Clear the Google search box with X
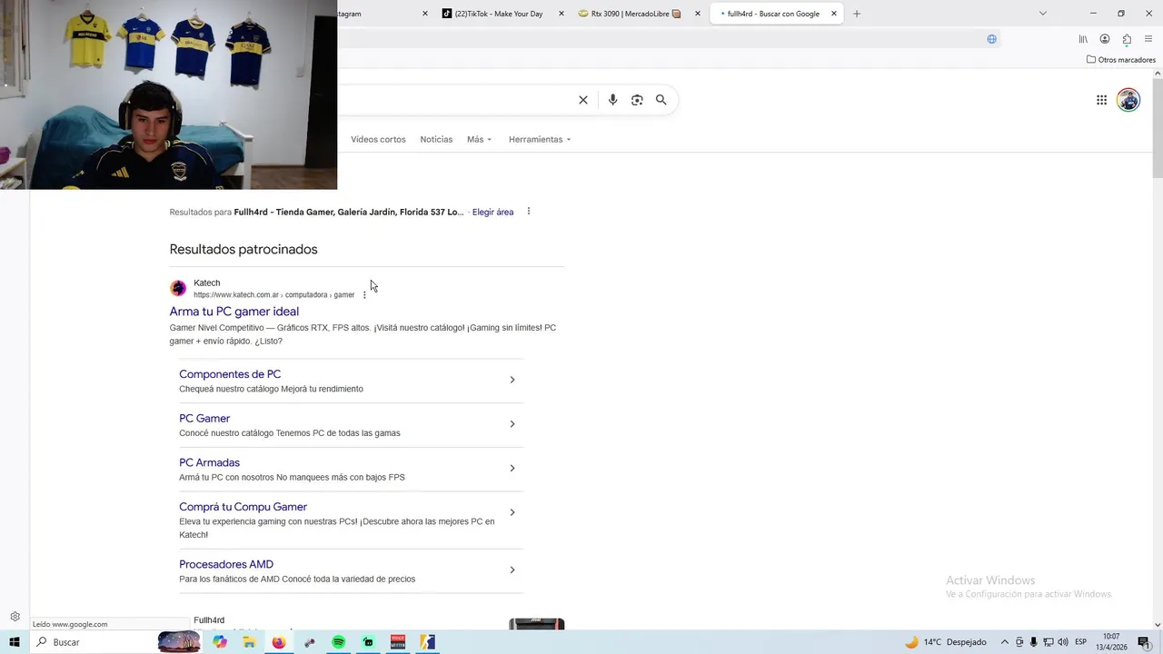 (583, 100)
